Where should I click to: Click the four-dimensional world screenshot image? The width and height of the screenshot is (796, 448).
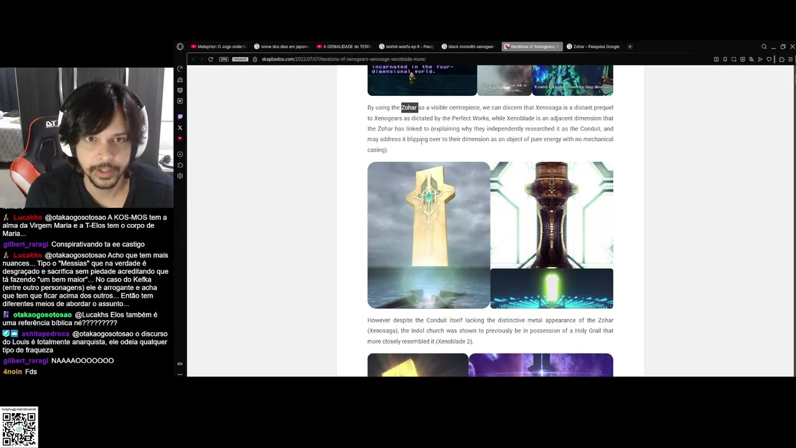[422, 80]
